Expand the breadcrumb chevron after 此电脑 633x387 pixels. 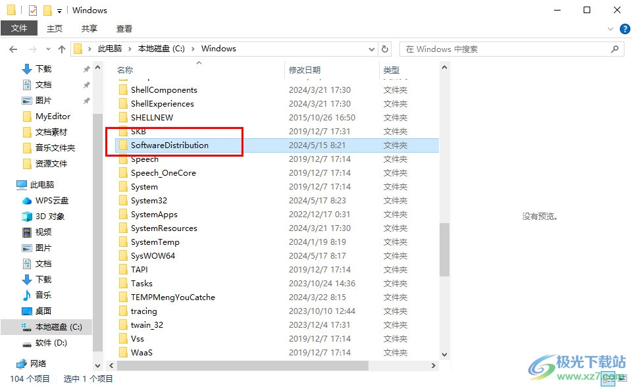pyautogui.click(x=130, y=49)
